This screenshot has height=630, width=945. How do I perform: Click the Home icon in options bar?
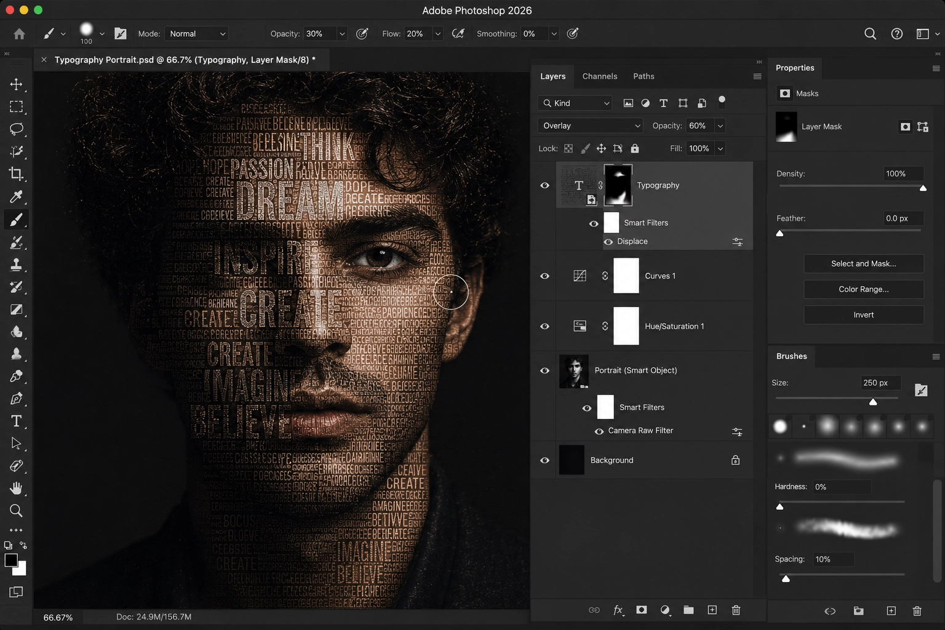(x=19, y=34)
